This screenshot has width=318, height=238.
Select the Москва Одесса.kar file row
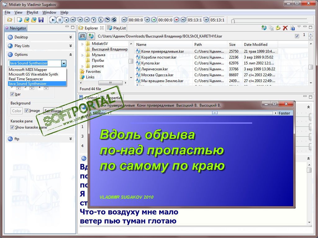pyautogui.click(x=206, y=75)
